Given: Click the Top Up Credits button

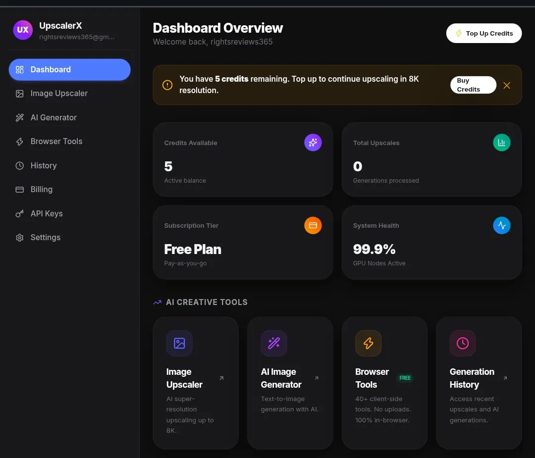Looking at the screenshot, I should point(484,33).
